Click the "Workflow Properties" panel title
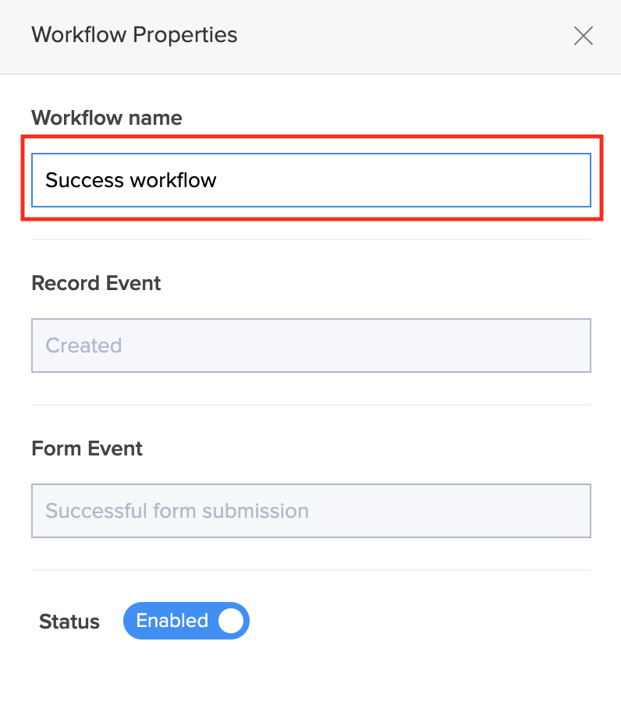This screenshot has height=705, width=621. pyautogui.click(x=134, y=35)
